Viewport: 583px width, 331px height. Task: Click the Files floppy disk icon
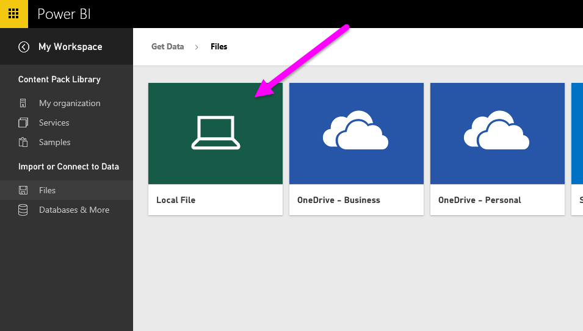click(23, 190)
